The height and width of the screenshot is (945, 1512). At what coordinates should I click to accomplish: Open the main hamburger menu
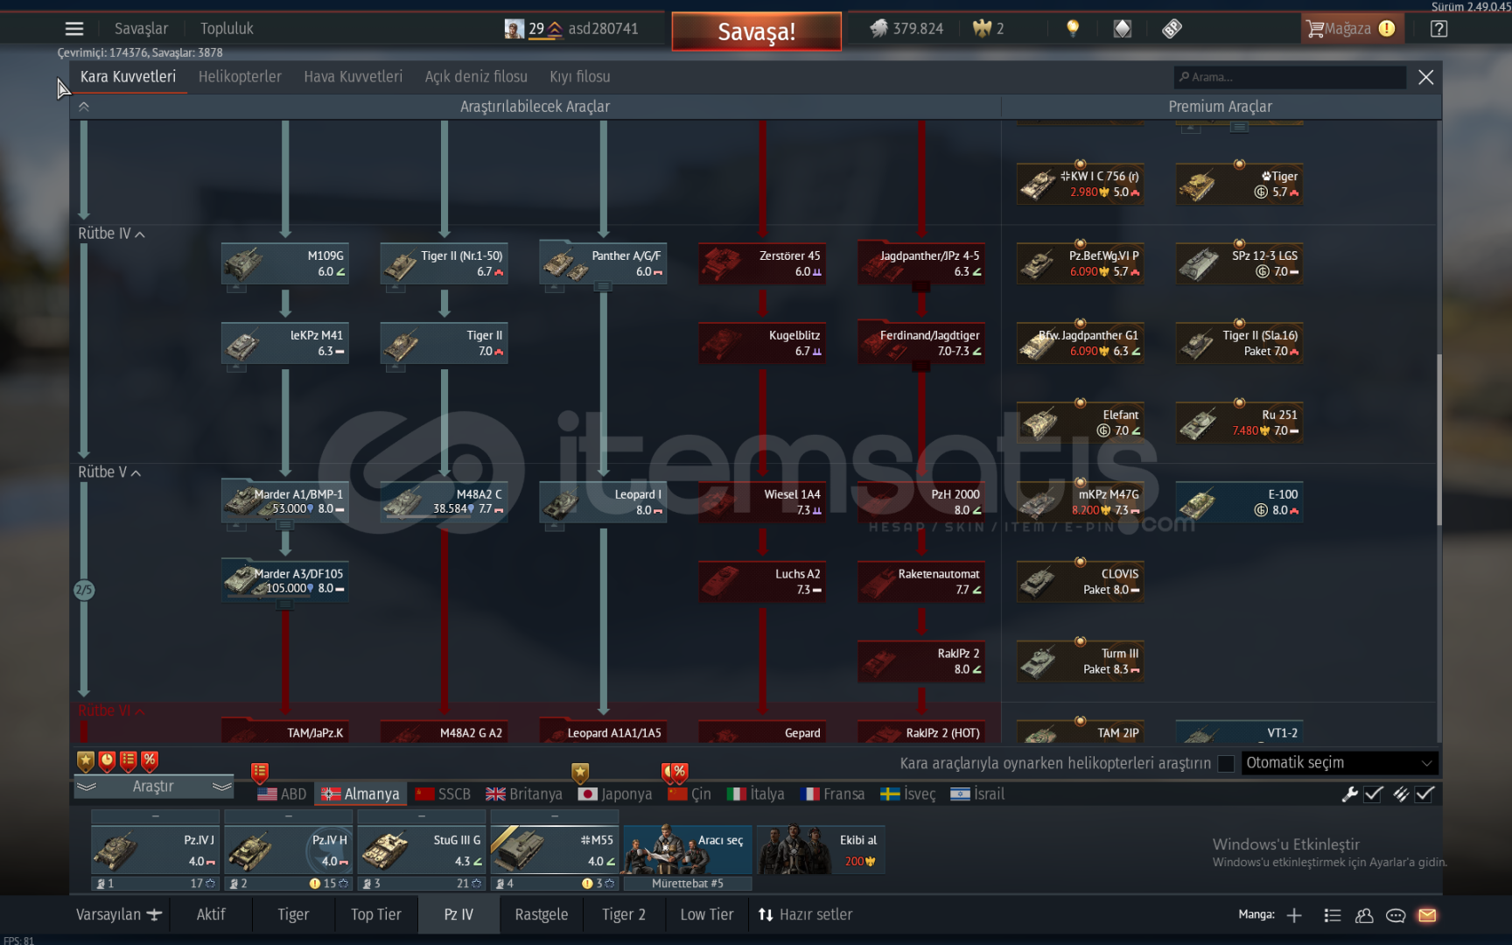pyautogui.click(x=74, y=29)
